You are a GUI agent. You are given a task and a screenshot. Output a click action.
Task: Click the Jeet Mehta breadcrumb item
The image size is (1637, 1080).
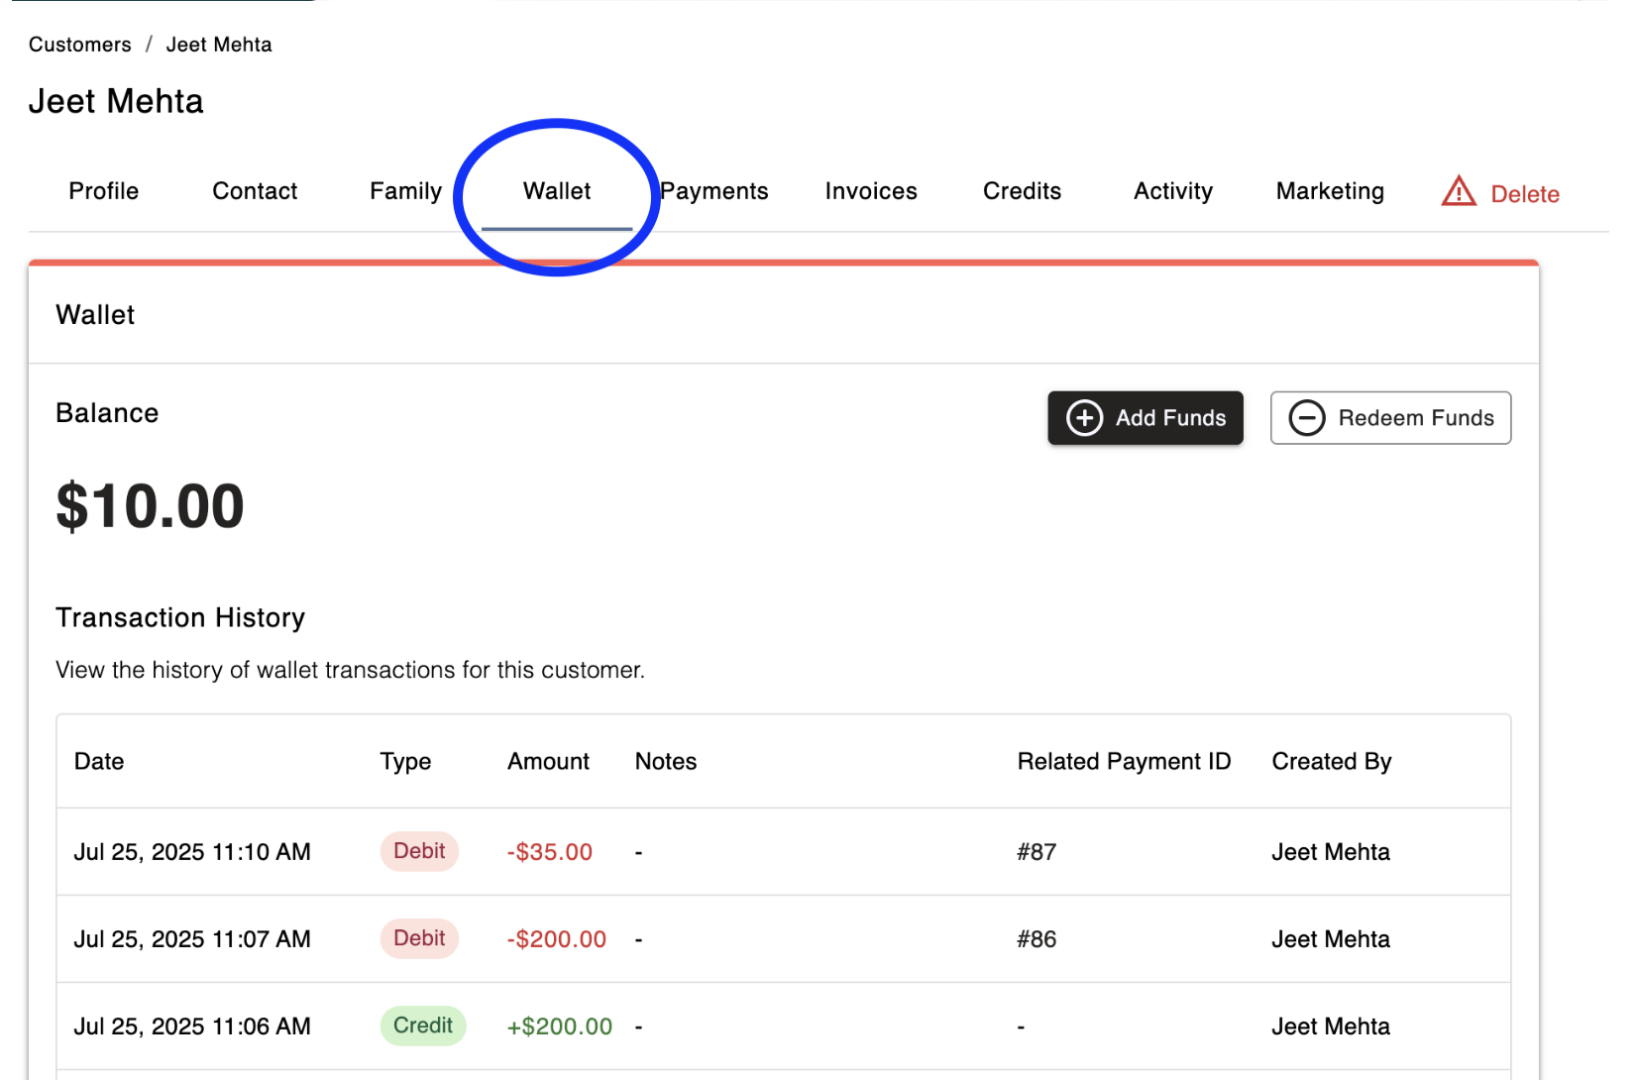(219, 45)
